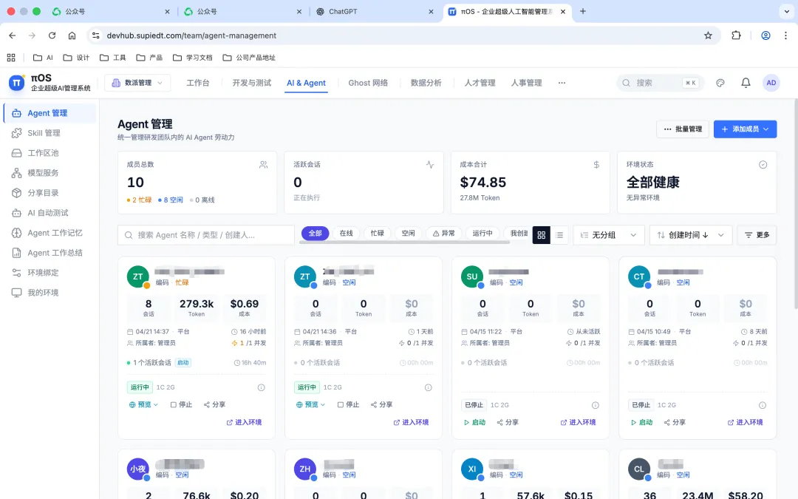Select the 我创建 filter chip
Image resolution: width=798 pixels, height=499 pixels.
(x=516, y=233)
